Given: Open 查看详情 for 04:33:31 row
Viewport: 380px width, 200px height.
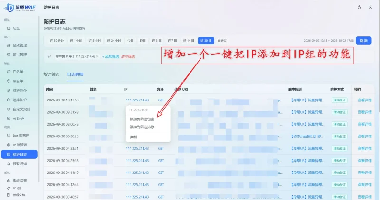Looking at the screenshot, I should pos(365,148).
